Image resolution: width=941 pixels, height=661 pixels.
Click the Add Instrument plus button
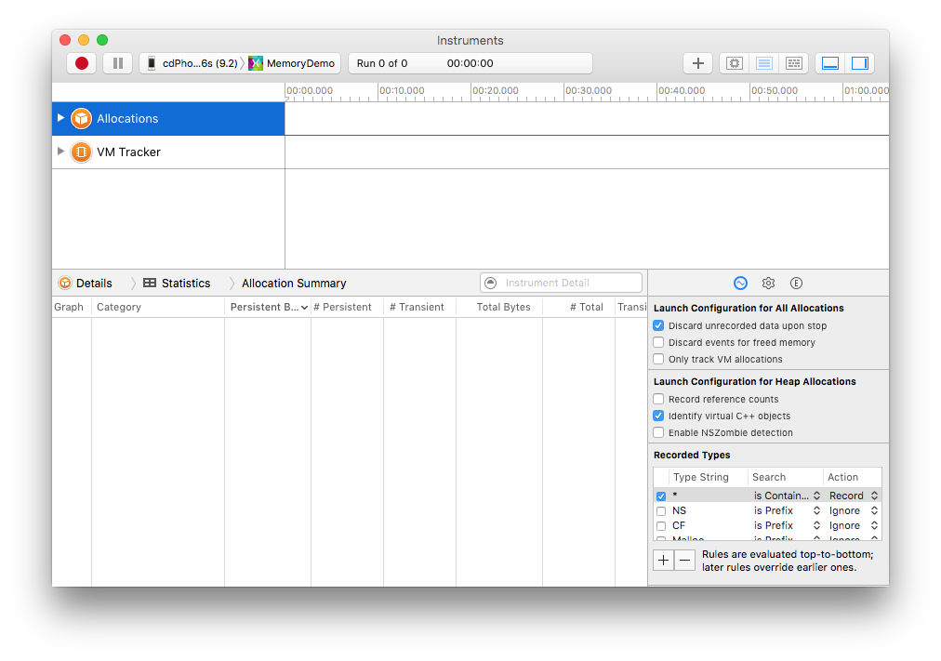[x=697, y=63]
